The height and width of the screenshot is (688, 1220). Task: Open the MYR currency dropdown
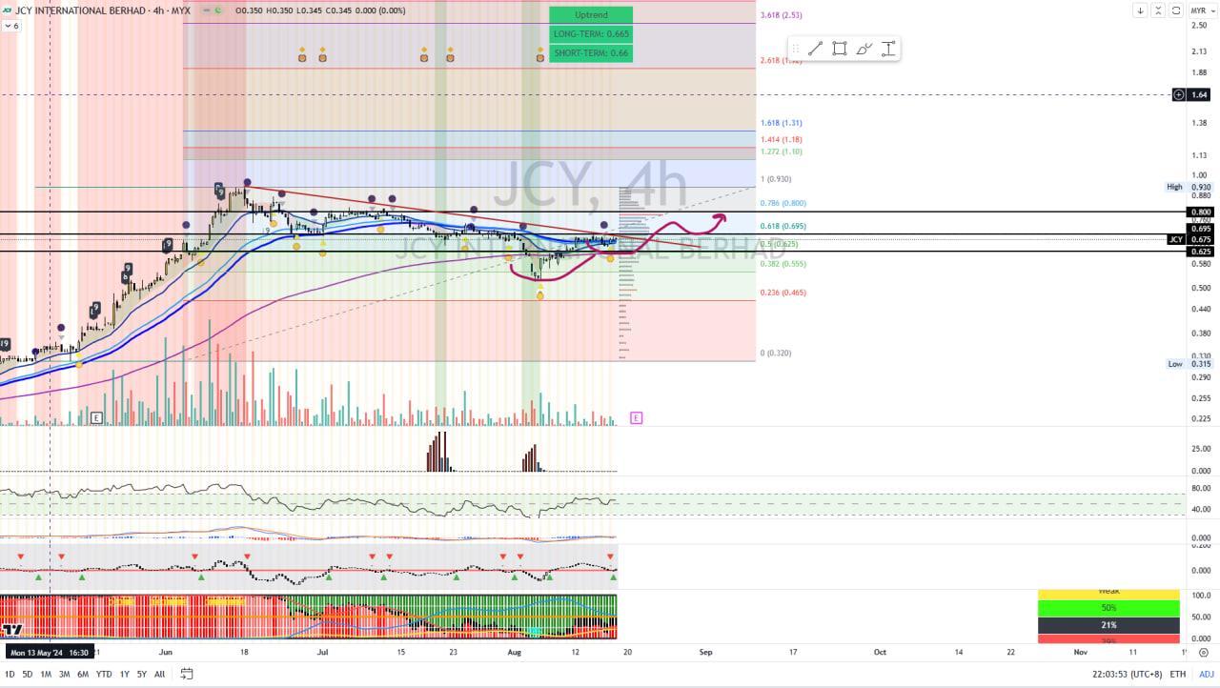1202,10
